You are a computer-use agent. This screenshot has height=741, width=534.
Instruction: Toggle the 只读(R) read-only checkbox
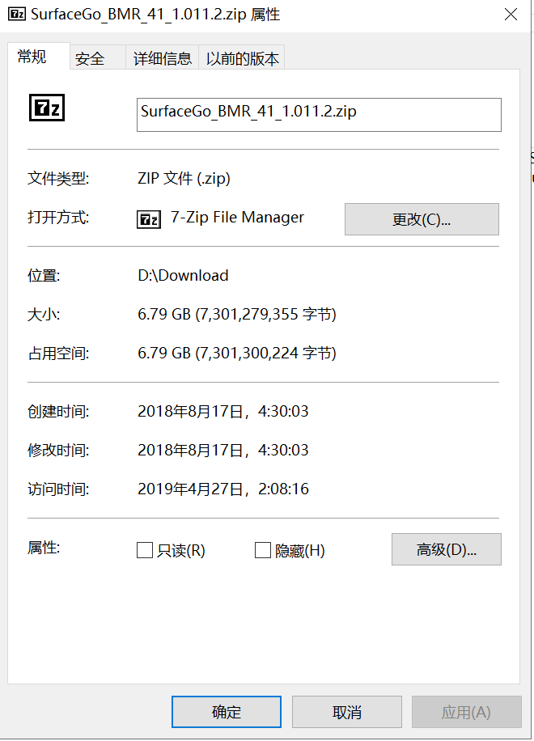(145, 550)
